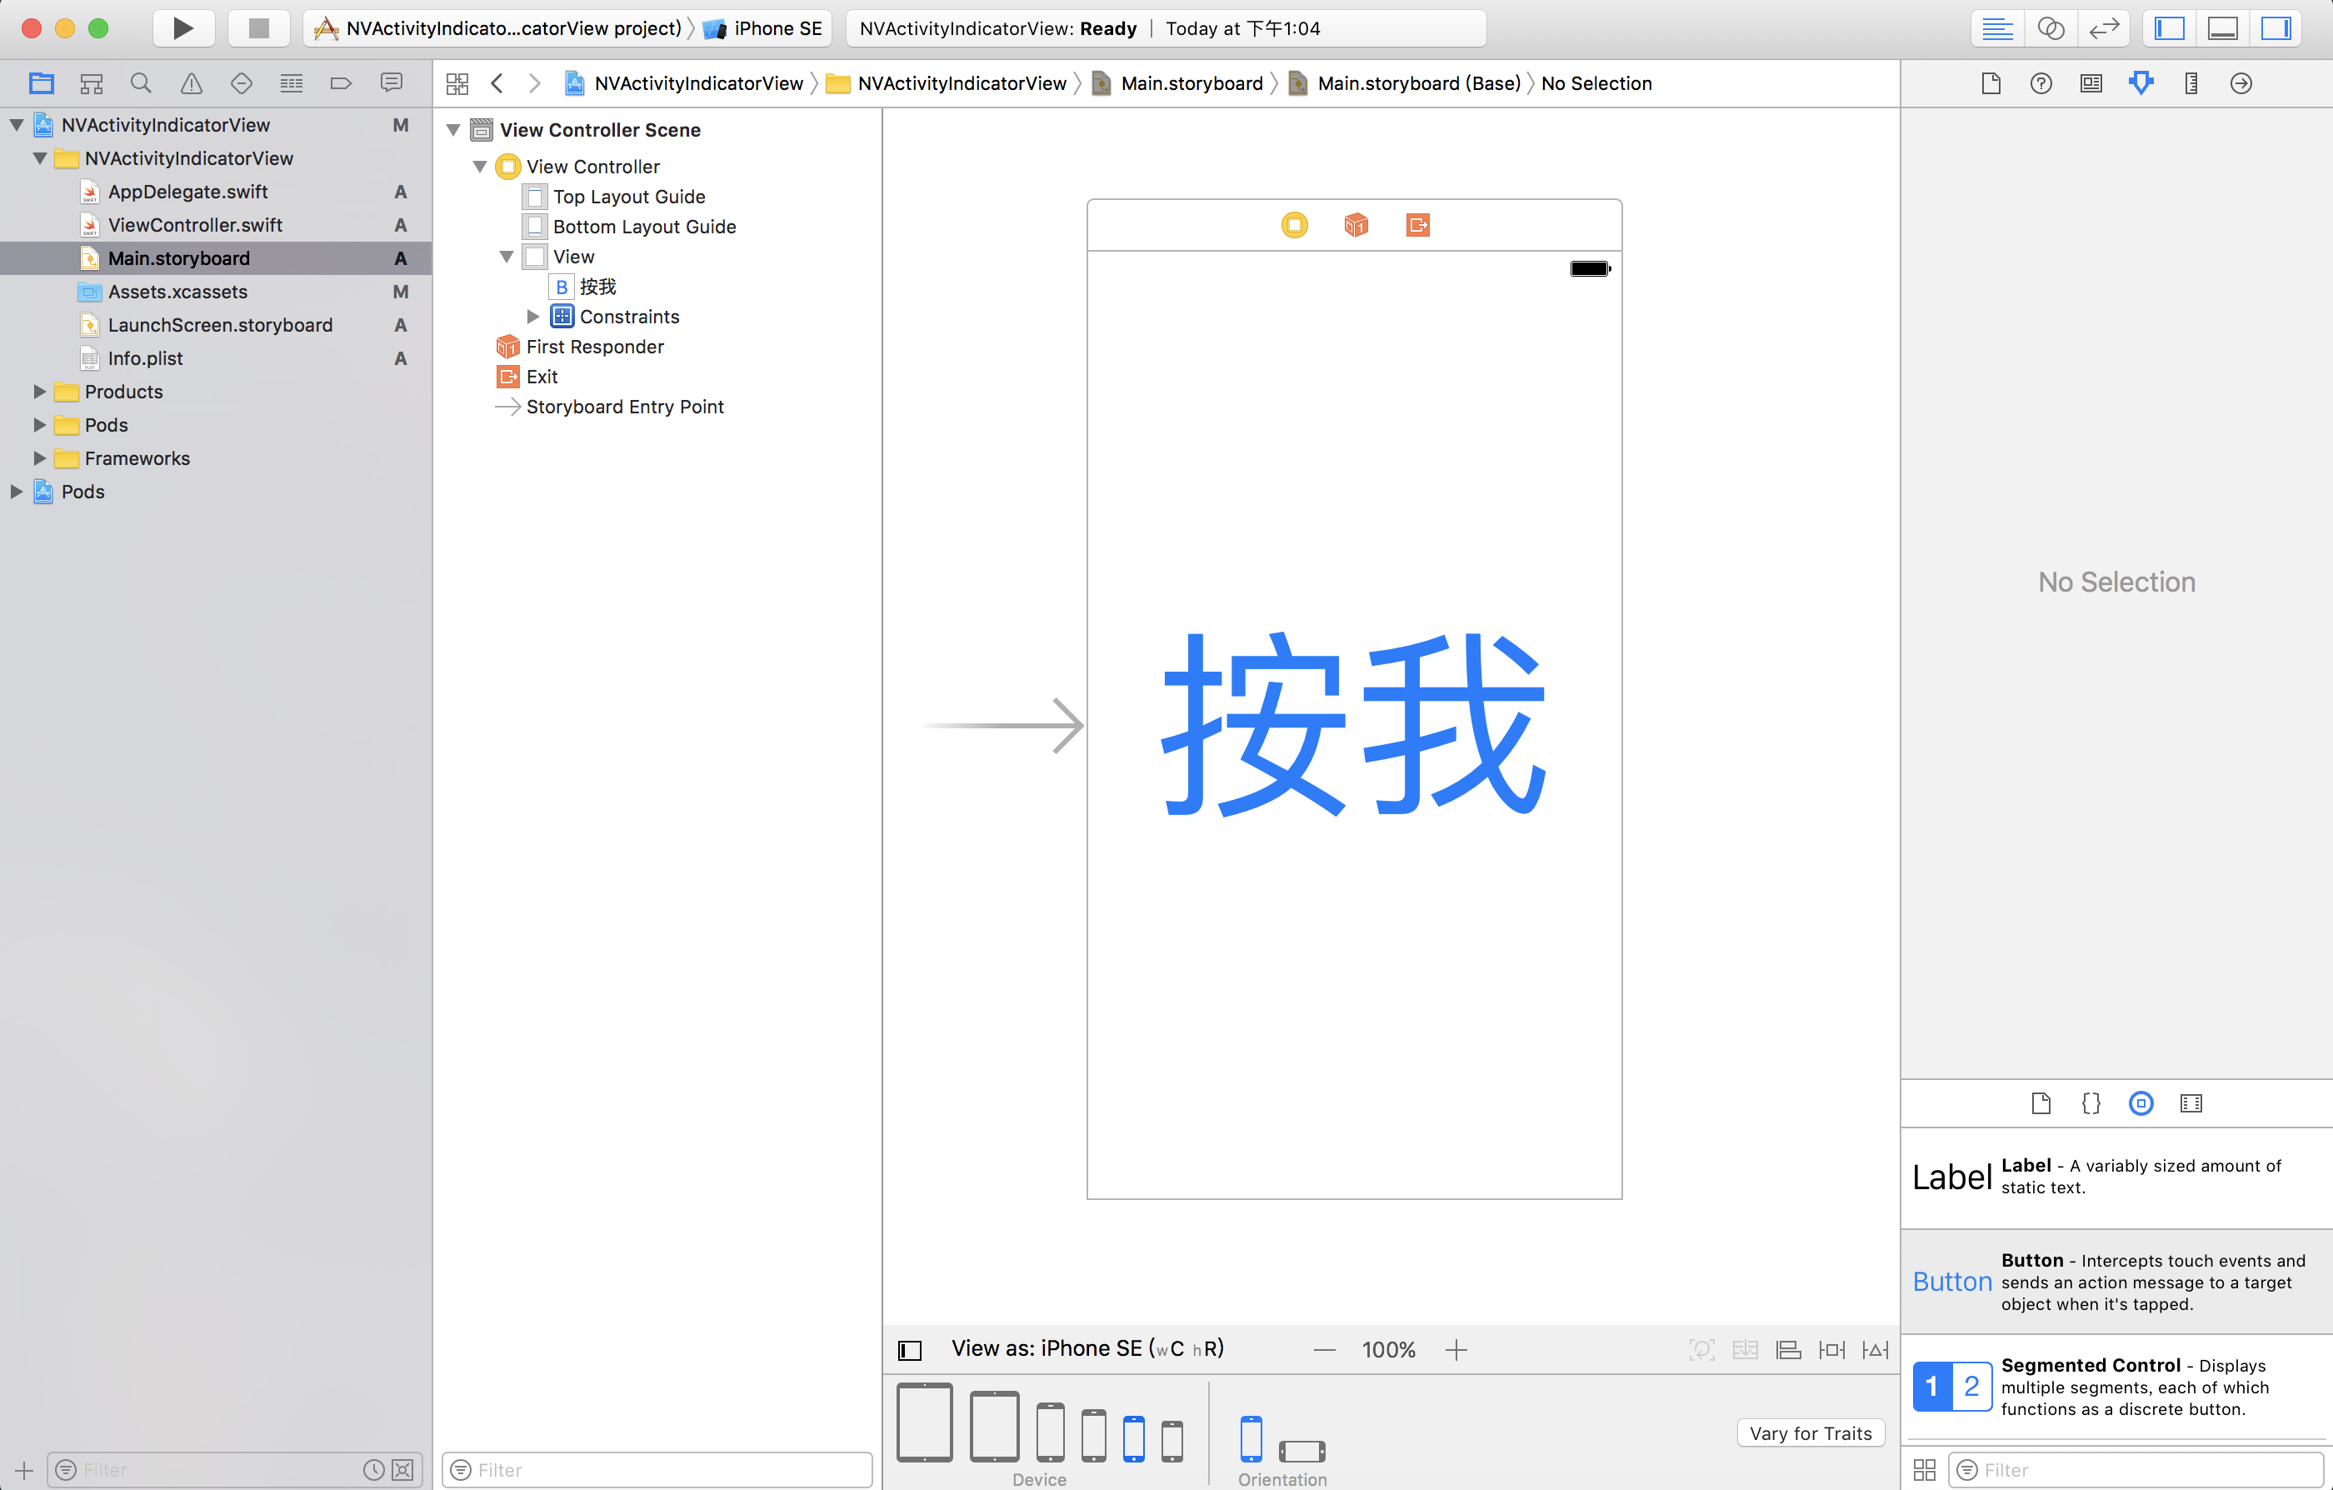Toggle the Navigator pane

coord(2169,28)
